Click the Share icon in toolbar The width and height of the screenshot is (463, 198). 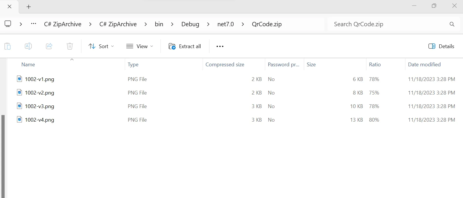(49, 46)
